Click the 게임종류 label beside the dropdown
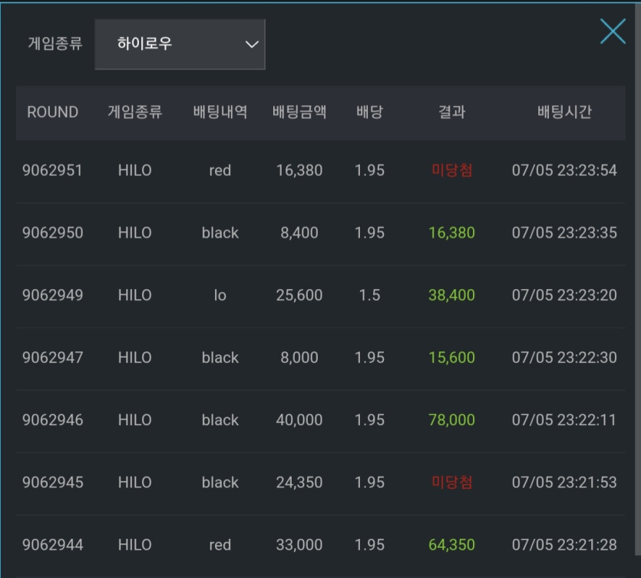641x578 pixels. [55, 43]
